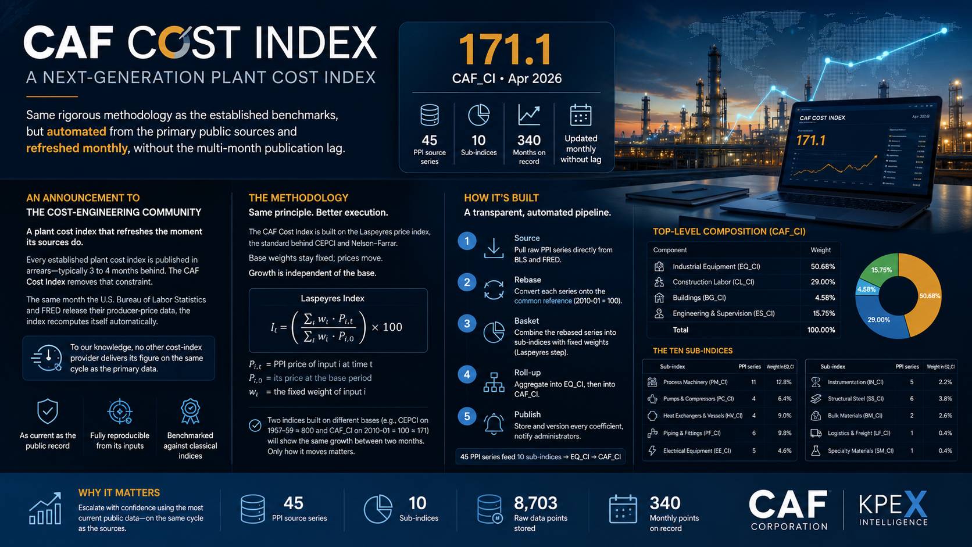This screenshot has height=547, width=972.
Task: Click the Publish bell icon
Action: pos(494,424)
